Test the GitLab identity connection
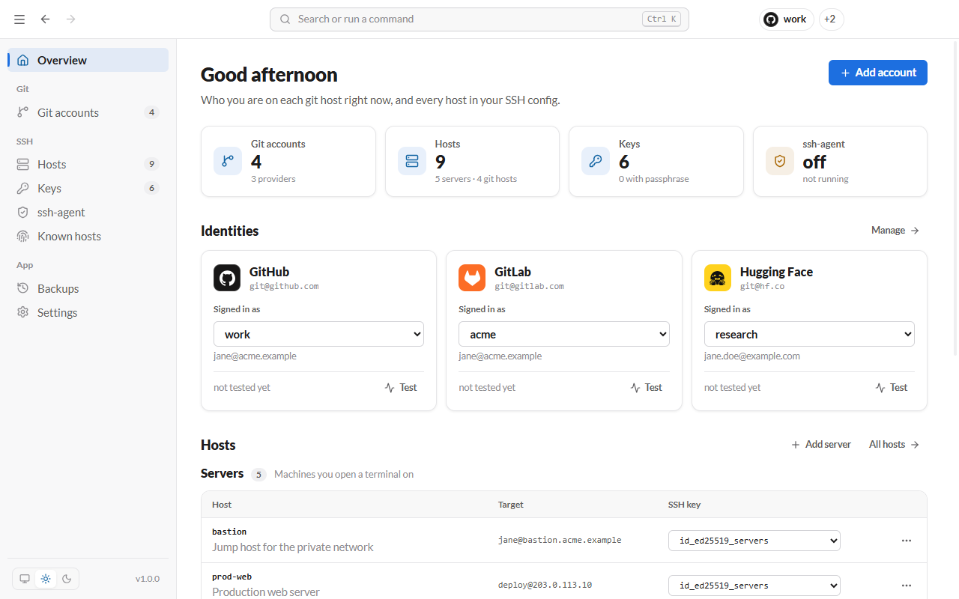Image resolution: width=959 pixels, height=599 pixels. tap(647, 387)
